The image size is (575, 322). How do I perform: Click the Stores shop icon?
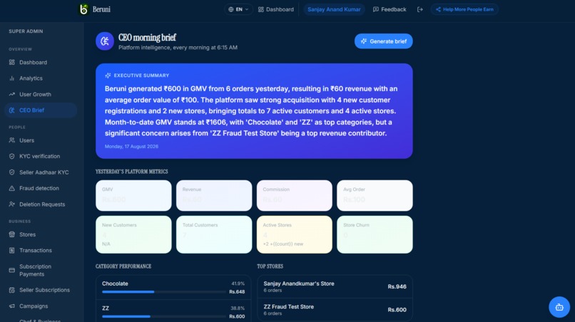[x=11, y=234]
